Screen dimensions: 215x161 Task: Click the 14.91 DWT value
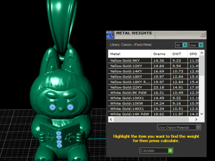pos(178,87)
